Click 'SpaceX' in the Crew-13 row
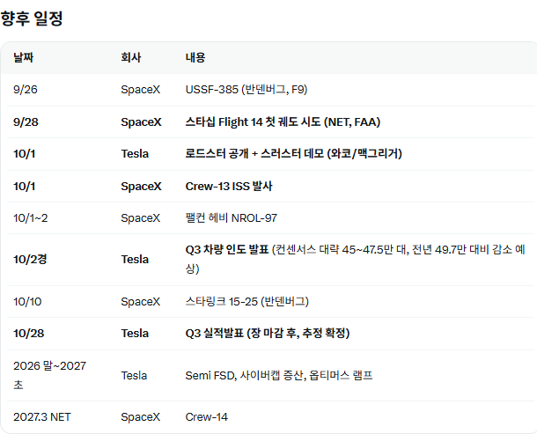This screenshot has width=537, height=434. pyautogui.click(x=141, y=187)
